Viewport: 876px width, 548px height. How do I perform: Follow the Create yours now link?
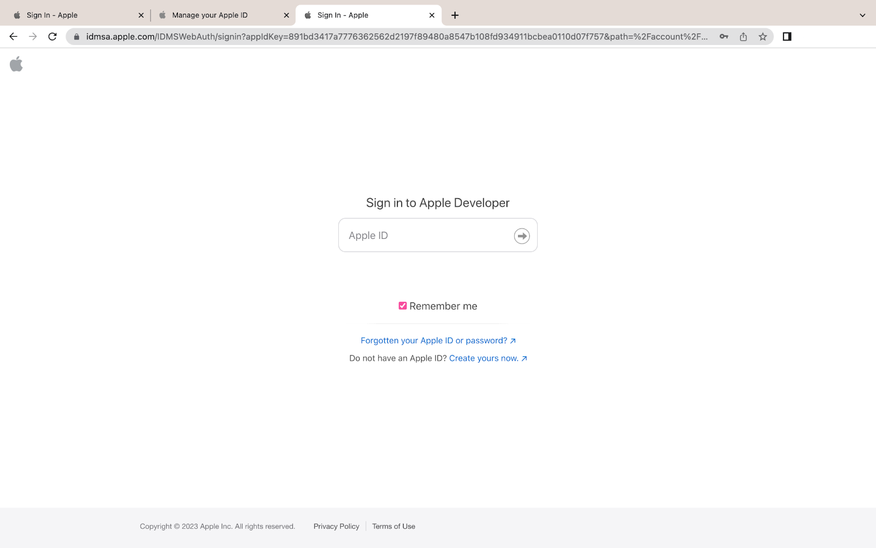[x=488, y=358]
